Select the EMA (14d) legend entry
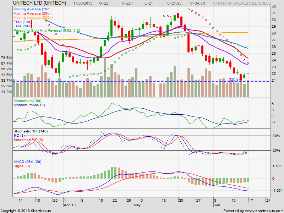284x213 pixels. pos(22,22)
